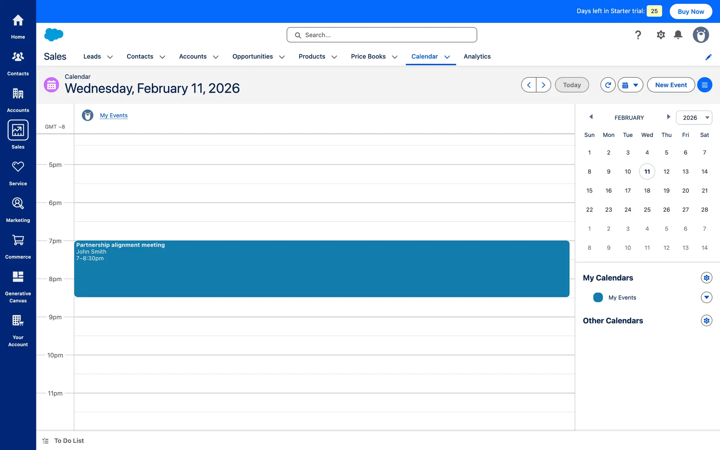Click the My Events blue color swatch
720x450 pixels.
click(598, 297)
